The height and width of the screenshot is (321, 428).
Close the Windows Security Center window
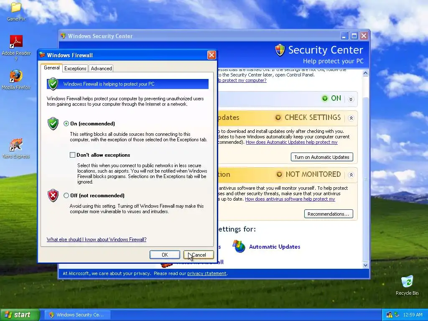[x=364, y=36]
